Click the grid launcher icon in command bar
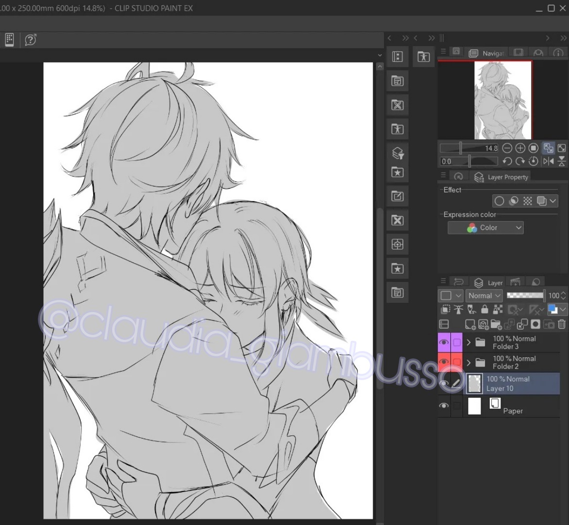Image resolution: width=569 pixels, height=525 pixels. (x=9, y=39)
